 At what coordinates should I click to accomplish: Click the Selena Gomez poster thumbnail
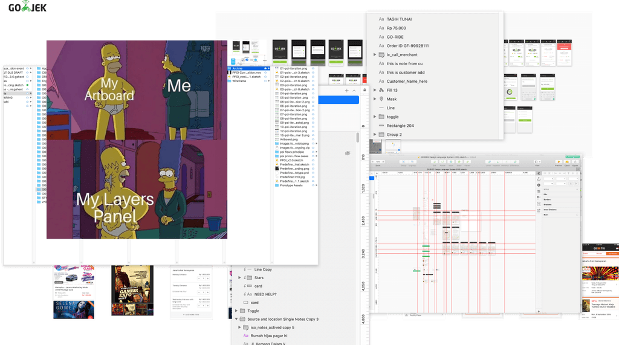(74, 309)
